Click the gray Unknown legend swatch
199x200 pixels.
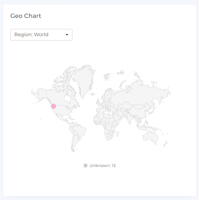[x=86, y=166]
